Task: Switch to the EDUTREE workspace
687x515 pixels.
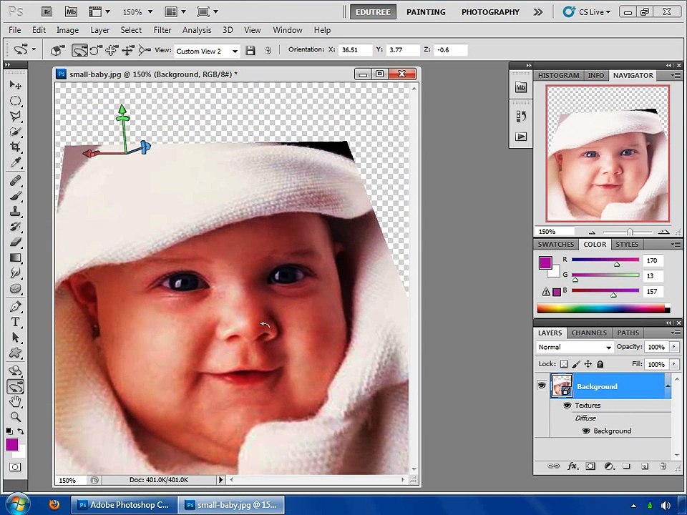Action: pyautogui.click(x=373, y=12)
